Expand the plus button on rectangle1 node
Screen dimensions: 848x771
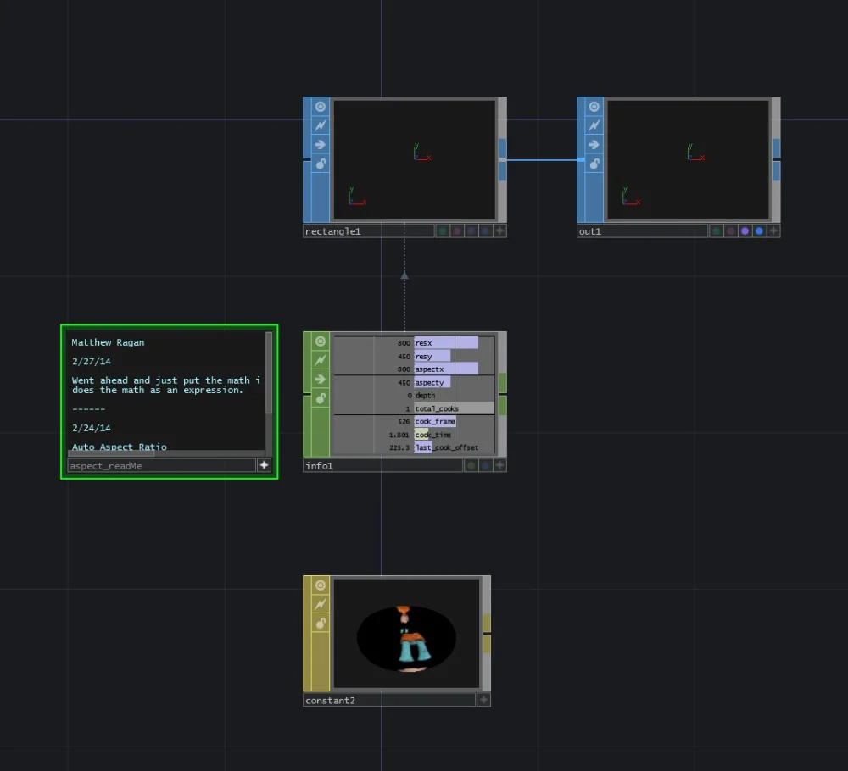[x=500, y=230]
